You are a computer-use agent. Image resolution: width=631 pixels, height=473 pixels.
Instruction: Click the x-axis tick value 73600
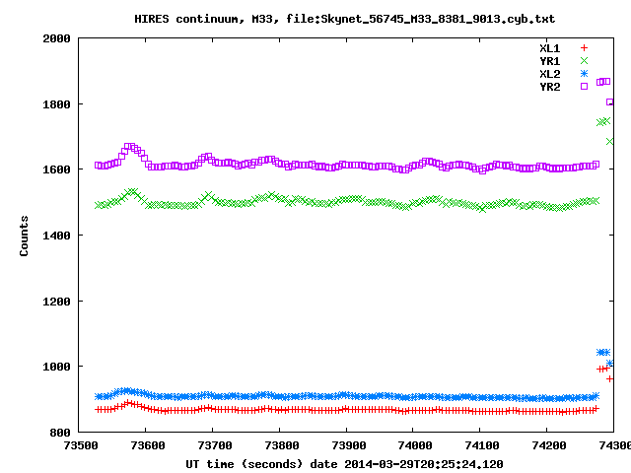point(148,445)
